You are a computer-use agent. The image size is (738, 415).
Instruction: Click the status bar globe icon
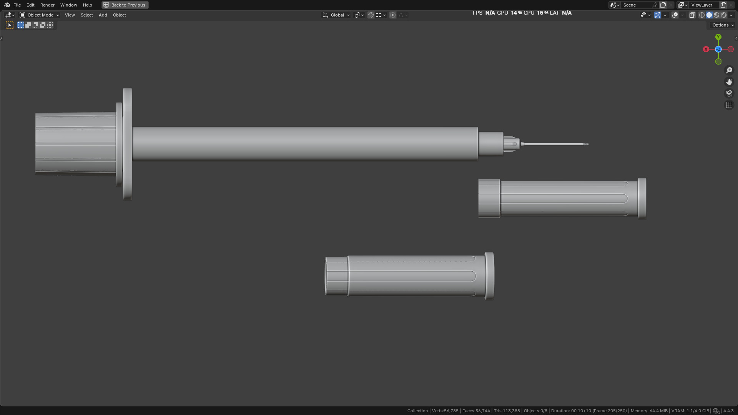click(x=716, y=411)
